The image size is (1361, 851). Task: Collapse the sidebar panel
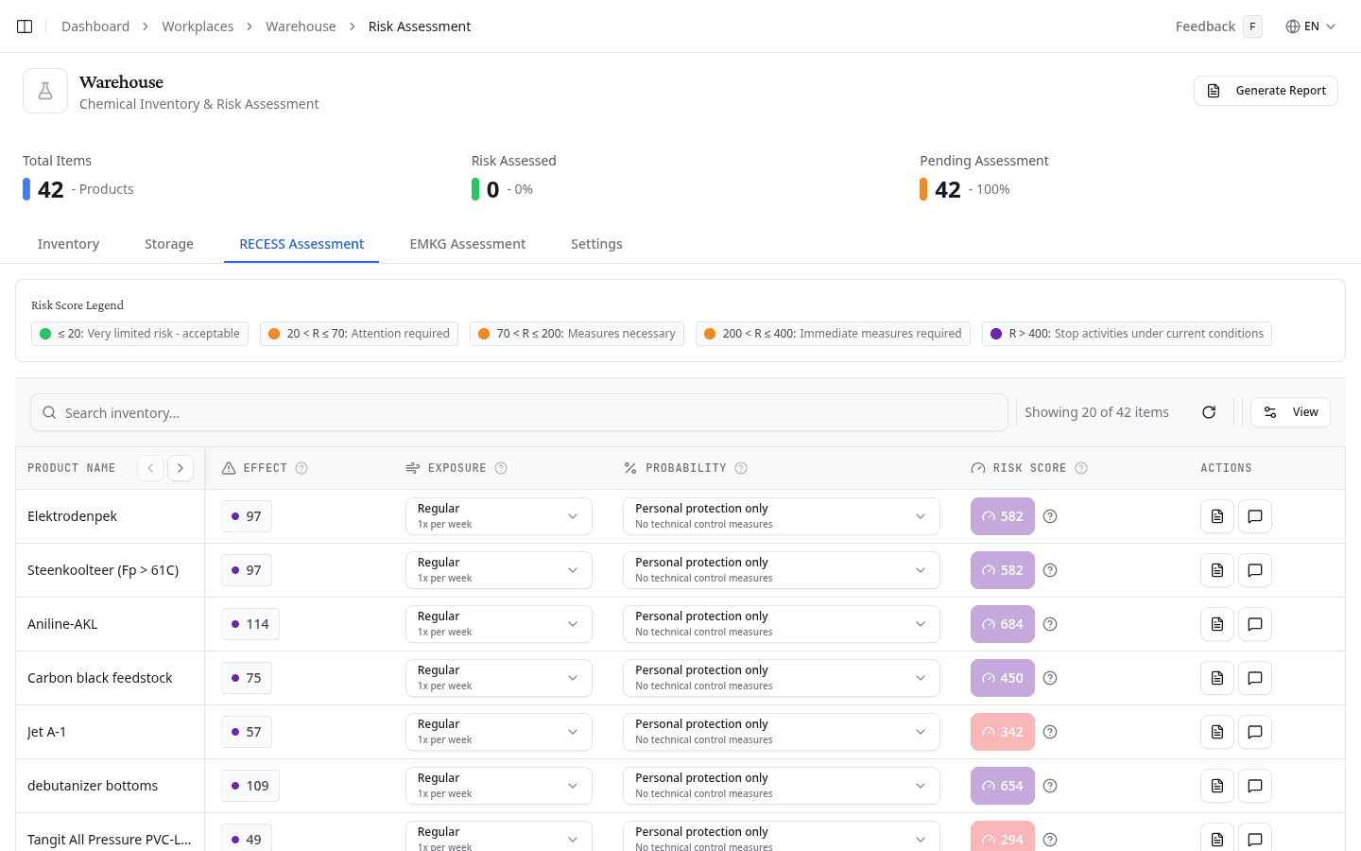pos(24,26)
